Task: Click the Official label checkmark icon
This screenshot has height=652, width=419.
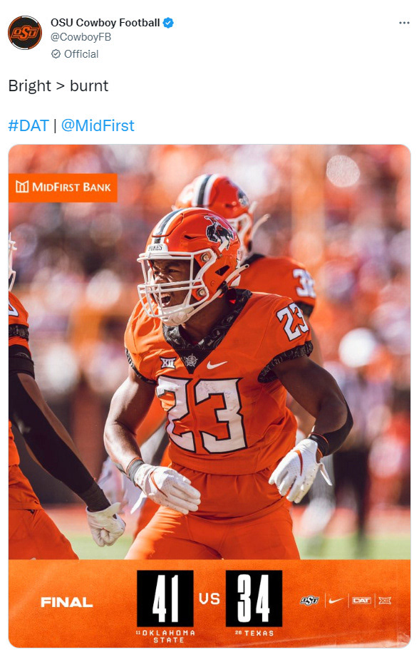Action: point(56,54)
